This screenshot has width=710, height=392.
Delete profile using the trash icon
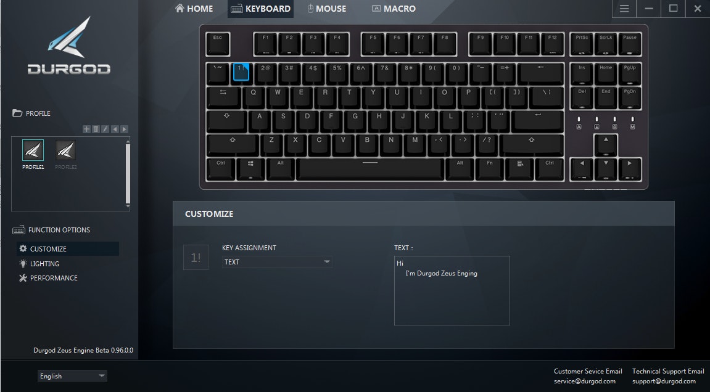tap(96, 129)
